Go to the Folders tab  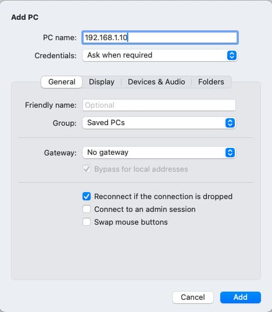click(x=211, y=82)
